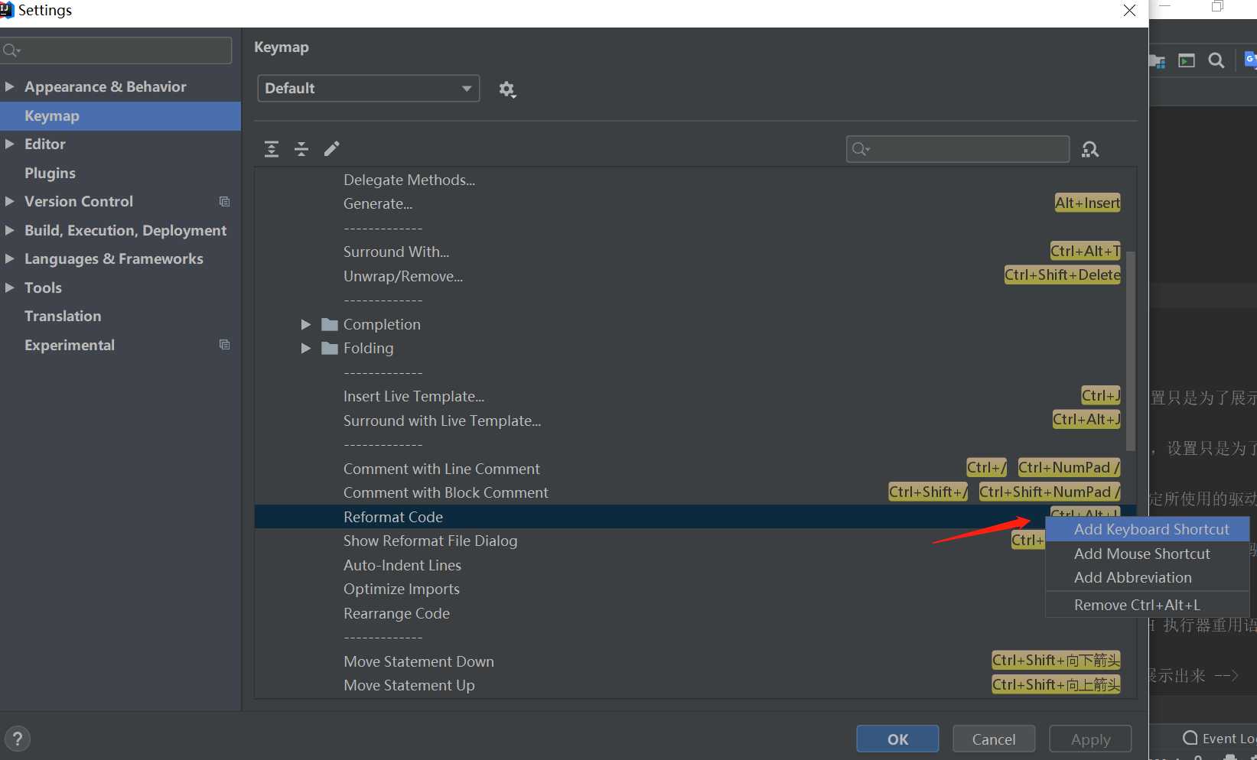Expand the Tools settings arrow
Viewport: 1257px width, 760px height.
tap(9, 287)
